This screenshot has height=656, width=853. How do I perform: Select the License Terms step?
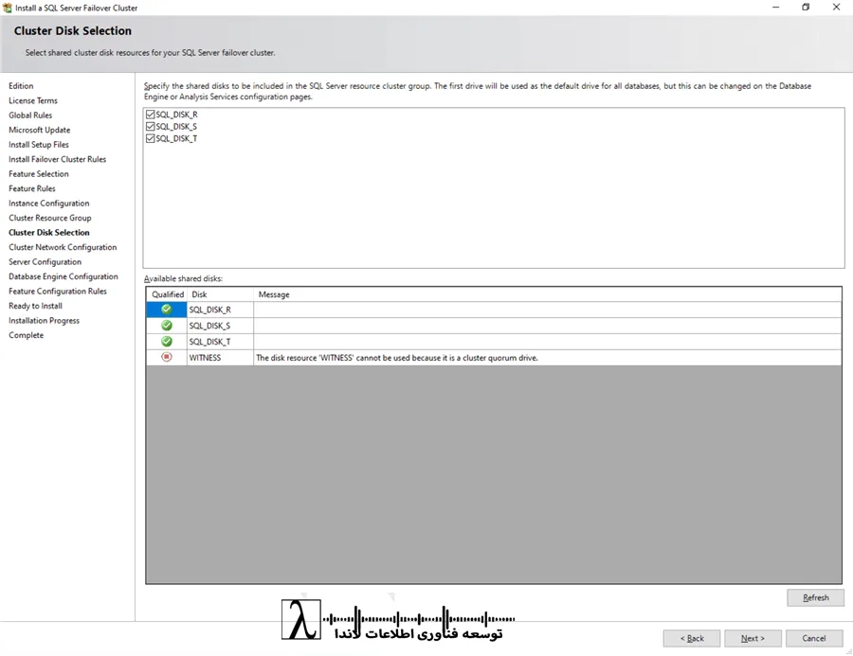32,100
